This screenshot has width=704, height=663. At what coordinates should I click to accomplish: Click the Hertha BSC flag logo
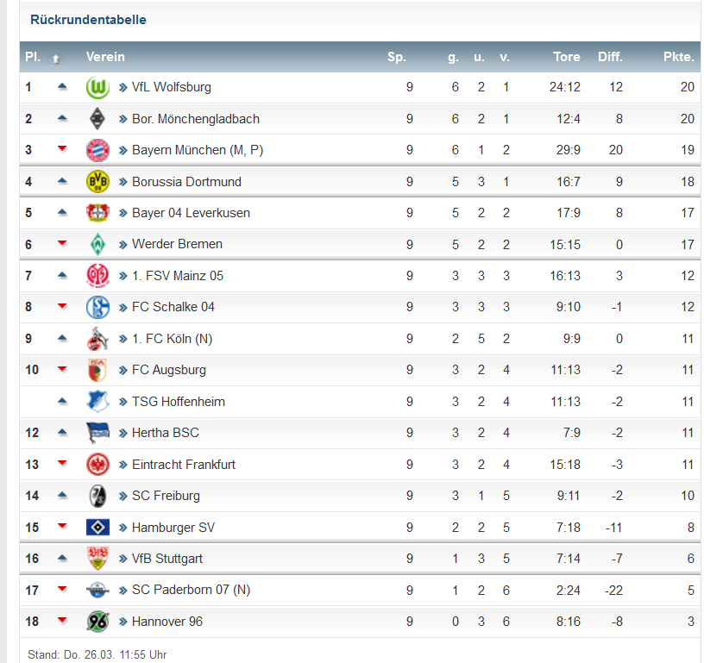97,433
